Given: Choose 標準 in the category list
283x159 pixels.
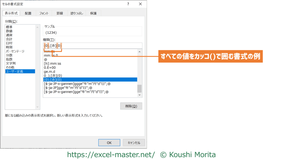Looking at the screenshot, I should coord(9,27).
